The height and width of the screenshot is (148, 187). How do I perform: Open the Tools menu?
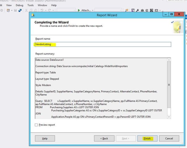tap(30, 5)
